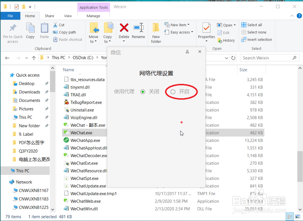Open the Copy to dropdown
The width and height of the screenshot is (303, 221).
tap(108, 39)
